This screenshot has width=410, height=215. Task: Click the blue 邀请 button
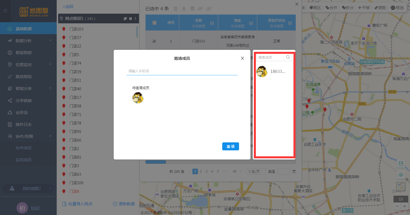(x=231, y=146)
